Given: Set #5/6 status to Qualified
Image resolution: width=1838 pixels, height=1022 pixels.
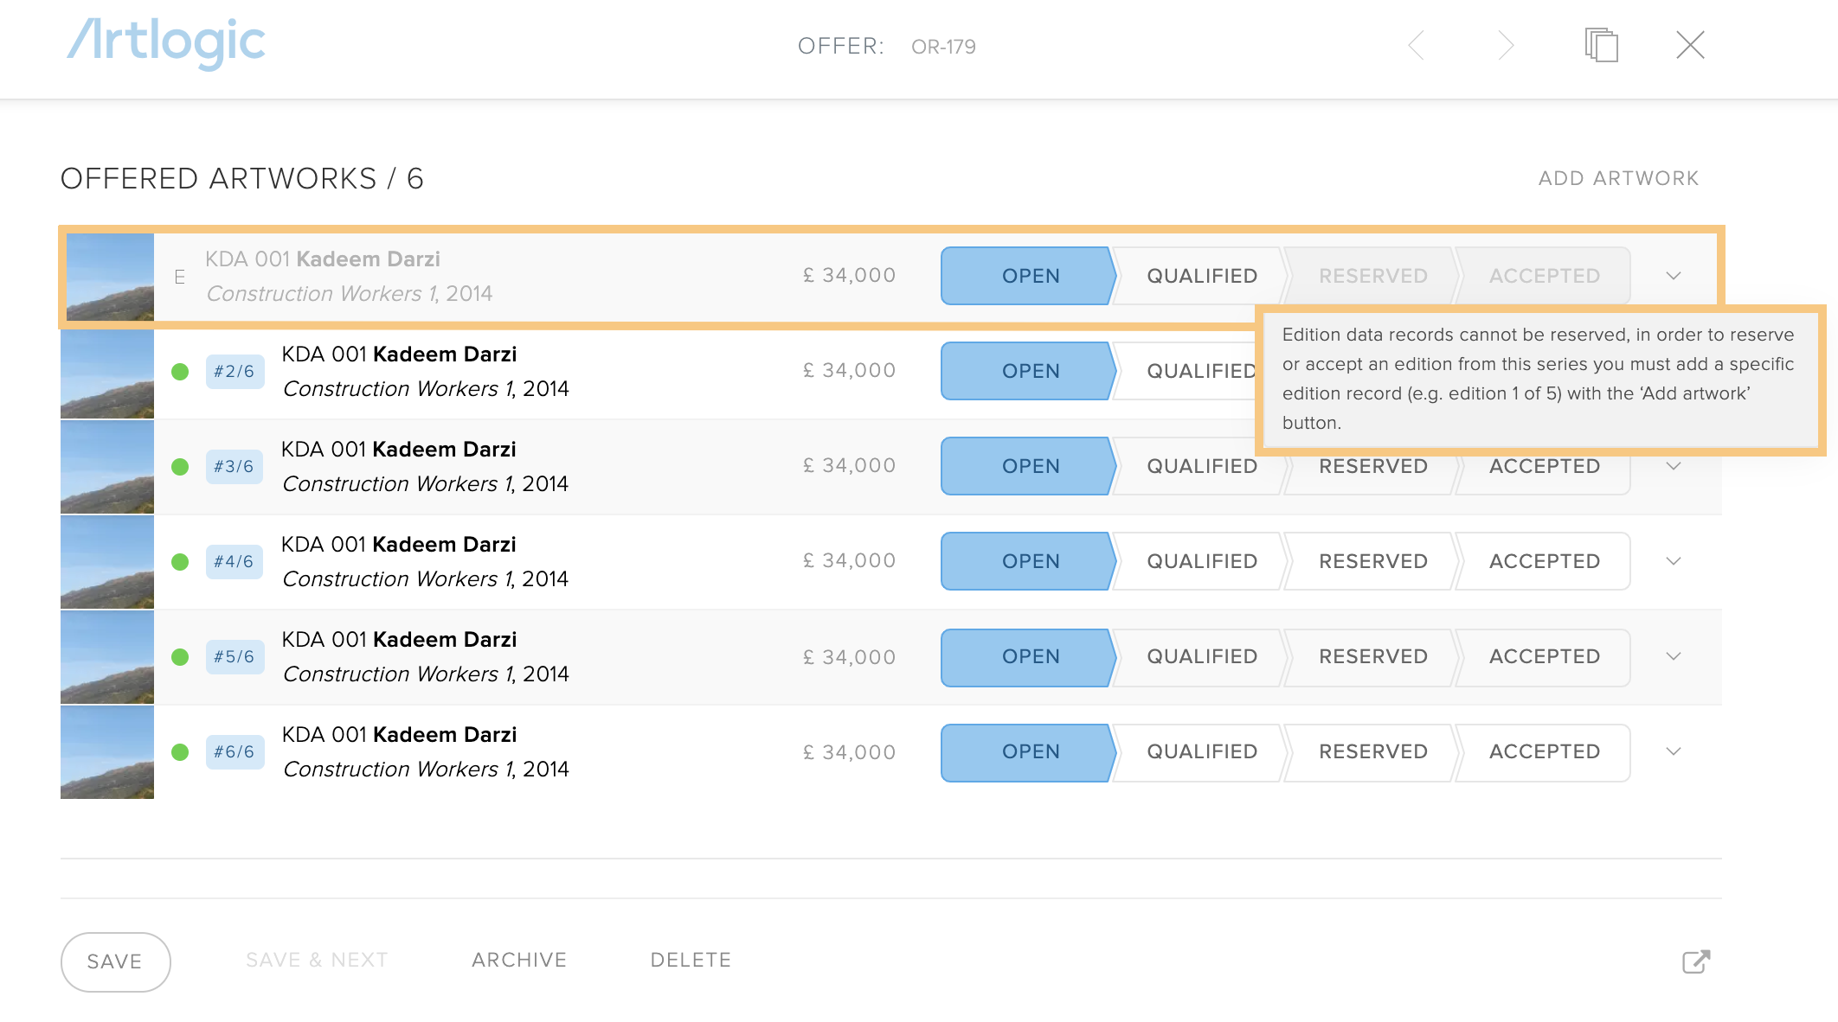Looking at the screenshot, I should pyautogui.click(x=1201, y=656).
